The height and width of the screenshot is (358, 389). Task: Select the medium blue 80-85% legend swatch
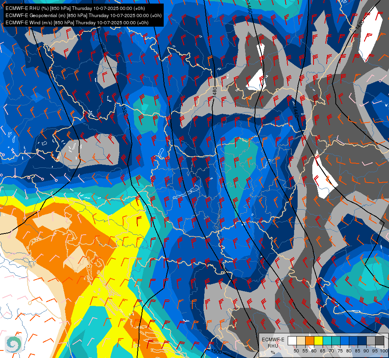pos(354,340)
